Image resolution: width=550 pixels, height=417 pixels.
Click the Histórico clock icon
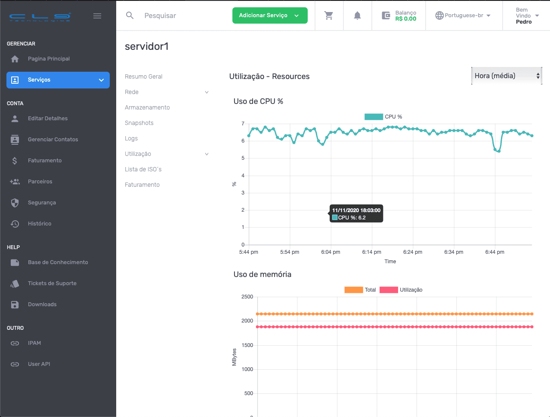(15, 224)
